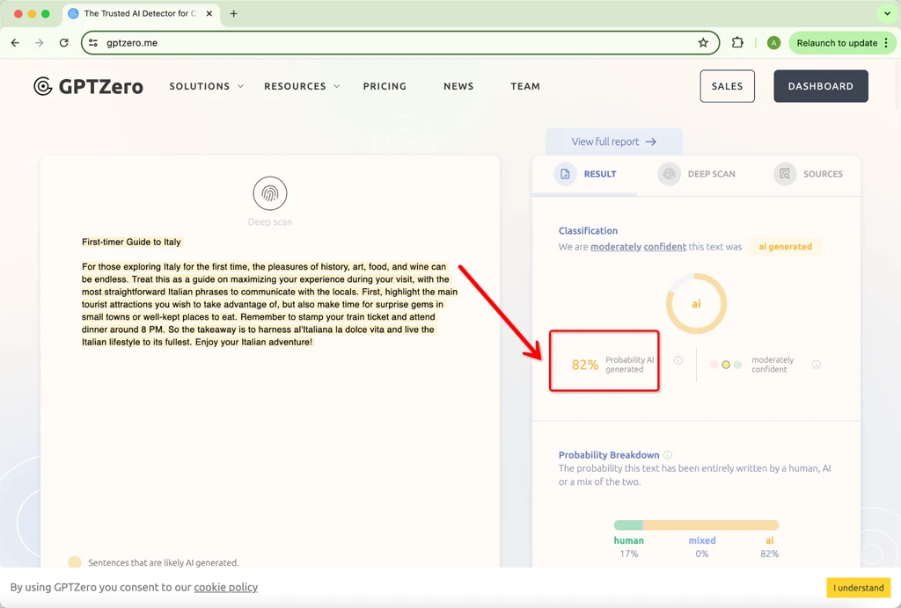Image resolution: width=901 pixels, height=608 pixels.
Task: Switch to the Result tab
Action: pyautogui.click(x=585, y=174)
